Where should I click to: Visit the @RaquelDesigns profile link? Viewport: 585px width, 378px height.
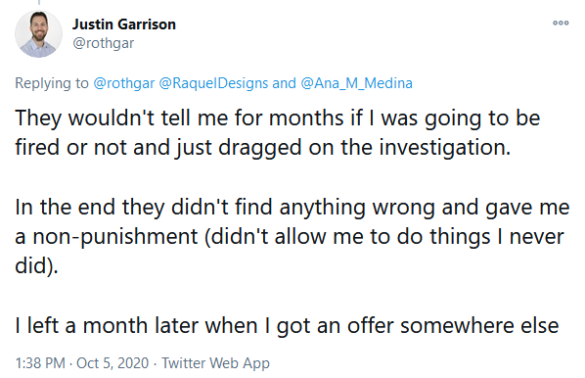coord(213,83)
